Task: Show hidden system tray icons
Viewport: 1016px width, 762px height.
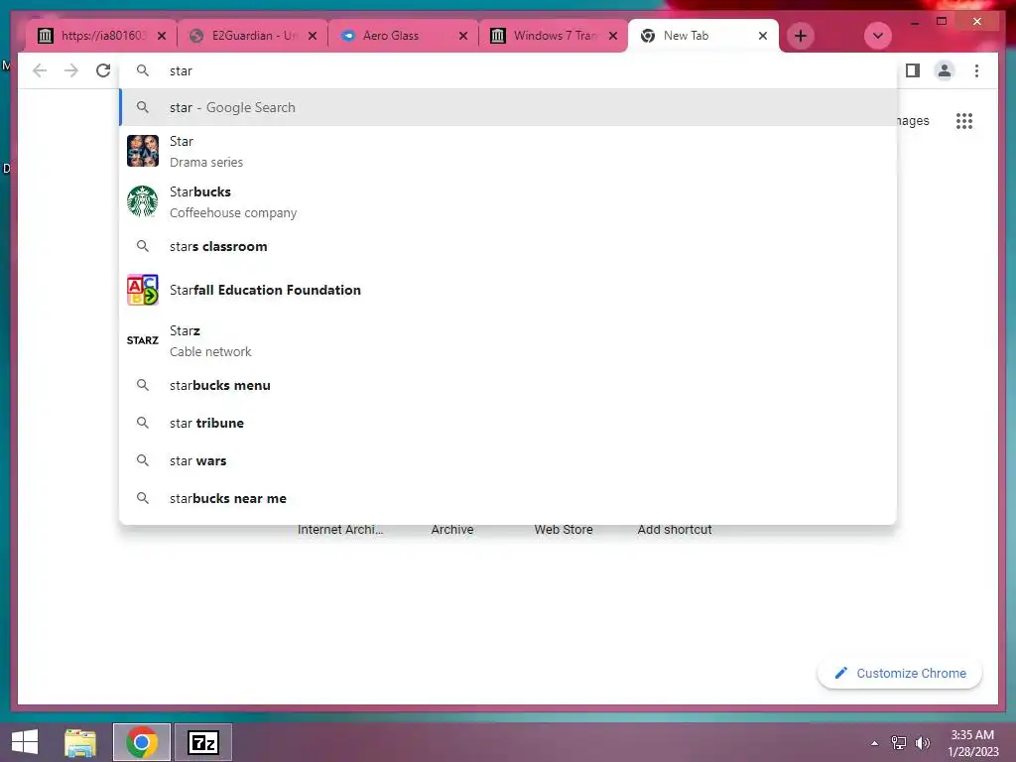Action: point(875,743)
